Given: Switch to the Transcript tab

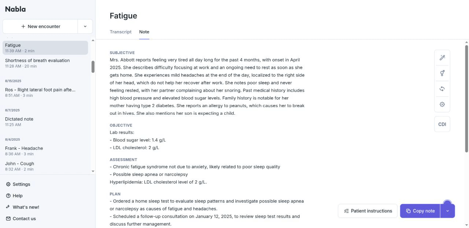Looking at the screenshot, I should (x=121, y=32).
